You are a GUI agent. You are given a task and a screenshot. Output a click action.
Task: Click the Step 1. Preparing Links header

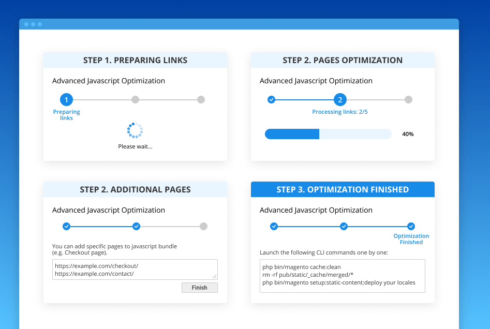135,60
